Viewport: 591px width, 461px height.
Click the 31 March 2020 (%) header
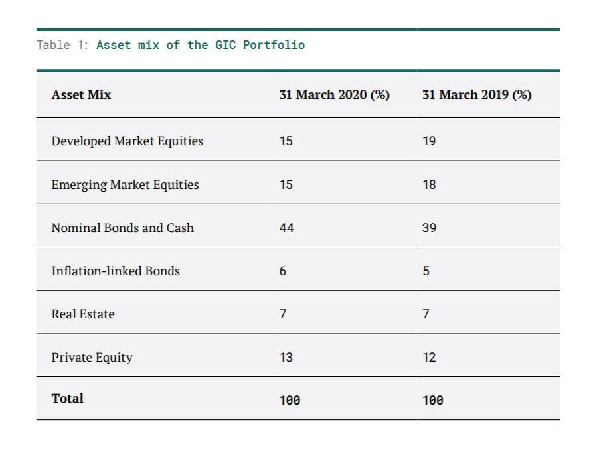[334, 95]
